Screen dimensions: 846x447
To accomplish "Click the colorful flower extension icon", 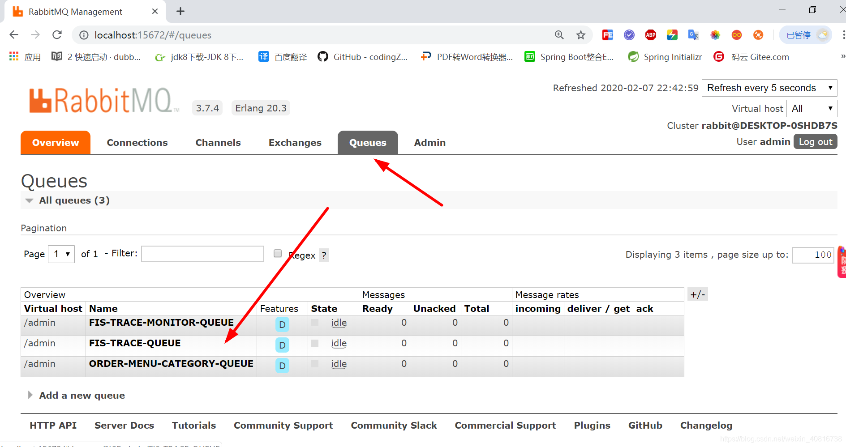I will (x=715, y=35).
